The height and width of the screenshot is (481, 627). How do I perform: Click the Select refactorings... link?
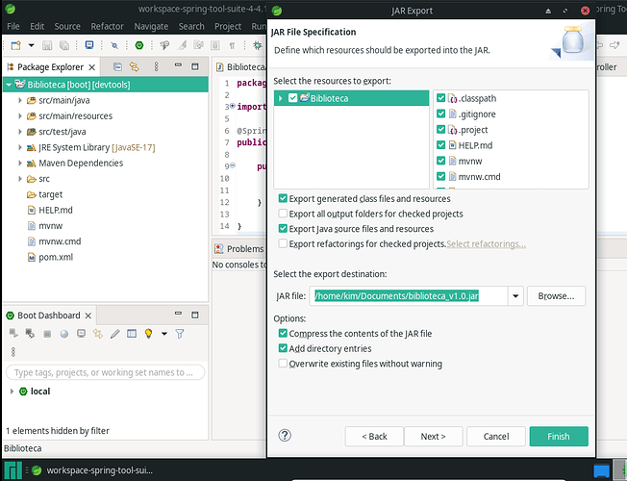[x=486, y=243]
